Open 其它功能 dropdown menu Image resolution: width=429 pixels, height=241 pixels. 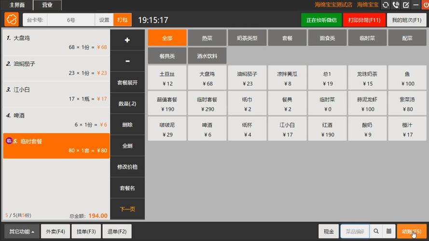point(22,231)
